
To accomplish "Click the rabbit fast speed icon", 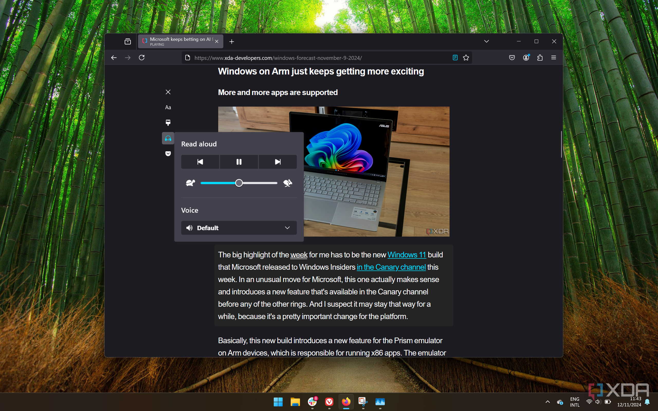I will [x=287, y=183].
